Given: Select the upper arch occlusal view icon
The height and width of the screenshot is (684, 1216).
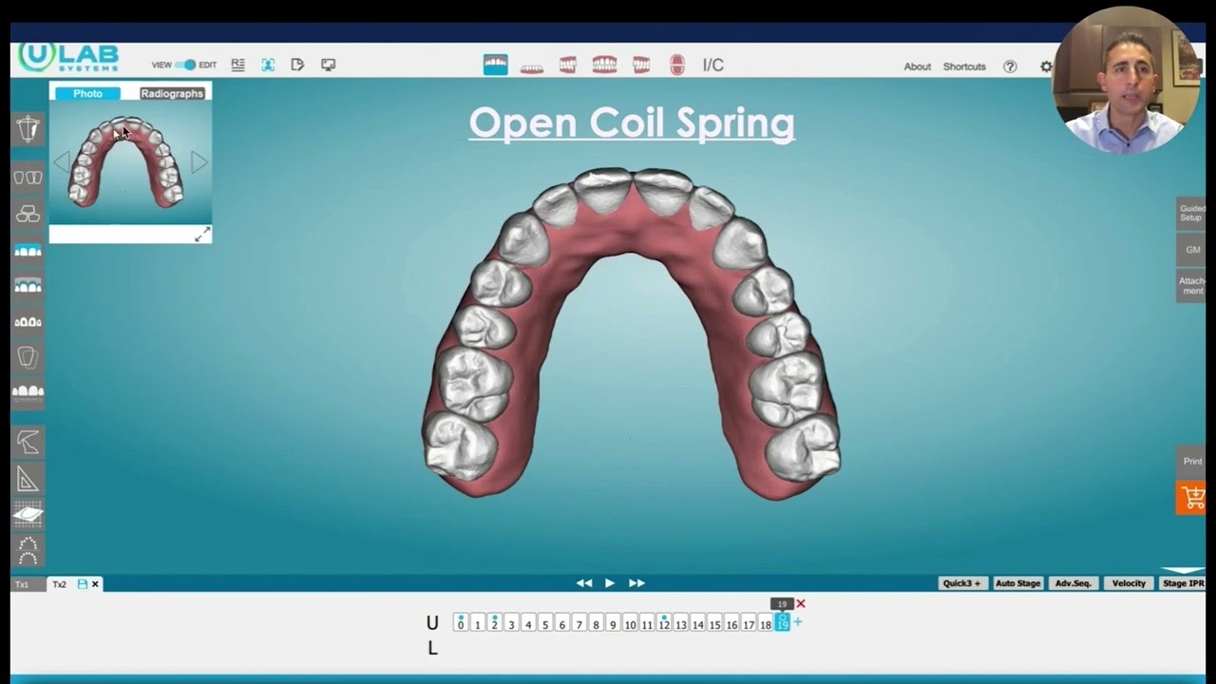Looking at the screenshot, I should click(495, 65).
